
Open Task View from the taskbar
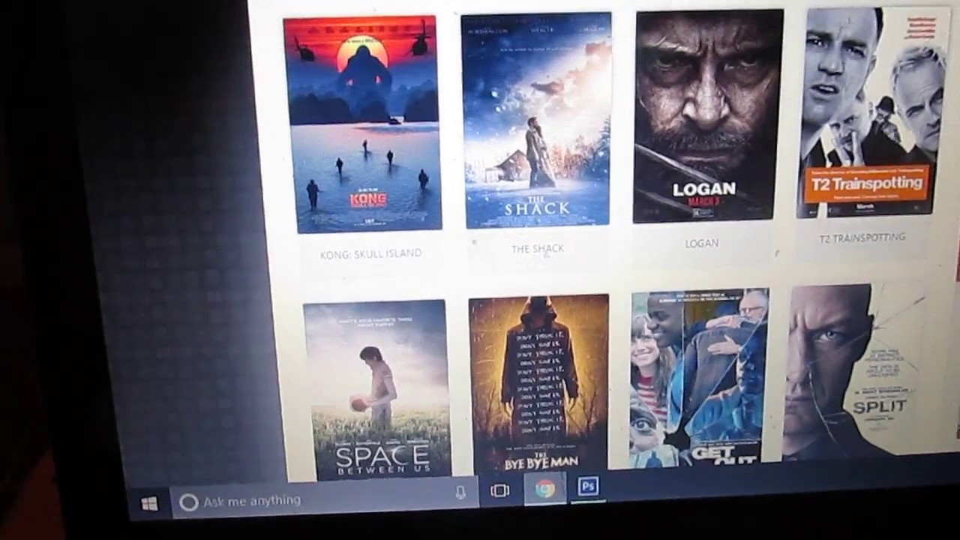(x=499, y=490)
